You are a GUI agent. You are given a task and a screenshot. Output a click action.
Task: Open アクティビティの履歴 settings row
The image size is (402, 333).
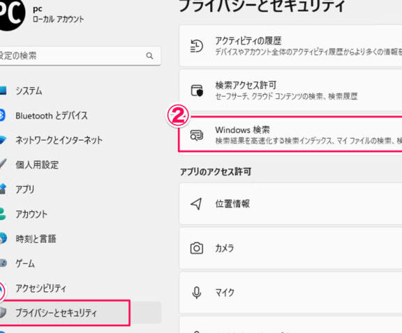(291, 46)
